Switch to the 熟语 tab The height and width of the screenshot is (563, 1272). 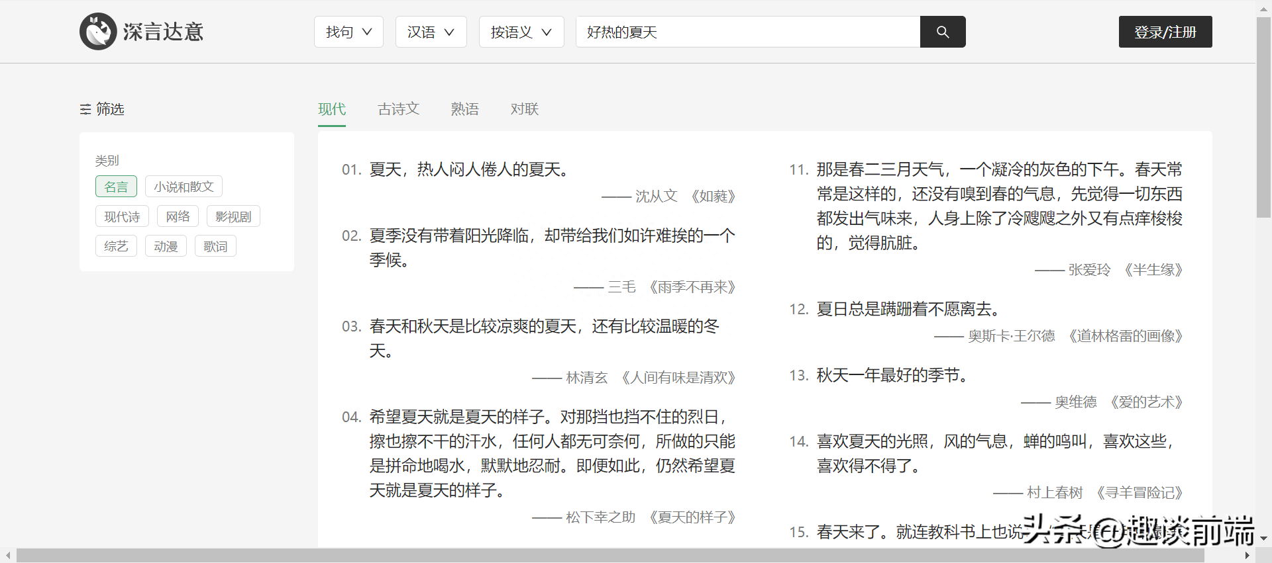[464, 109]
